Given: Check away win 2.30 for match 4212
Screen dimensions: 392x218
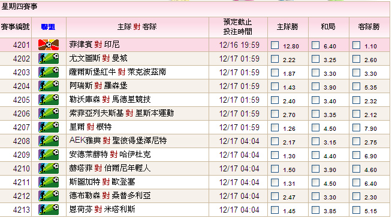Looking at the screenshot, I should pos(356,196).
